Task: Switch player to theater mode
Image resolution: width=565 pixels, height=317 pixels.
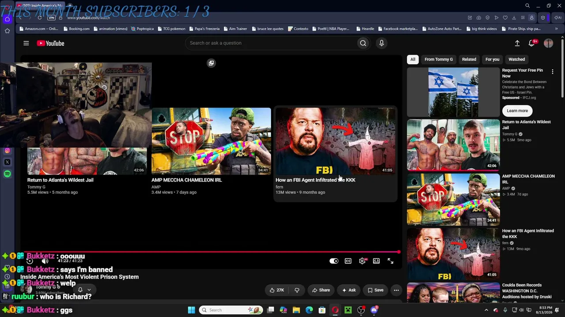Action: (377, 261)
